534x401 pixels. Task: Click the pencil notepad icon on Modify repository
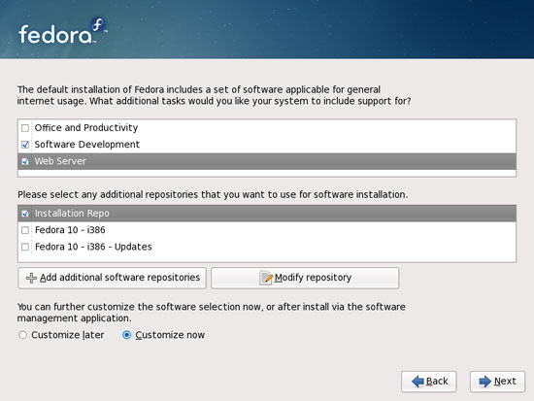[266, 278]
